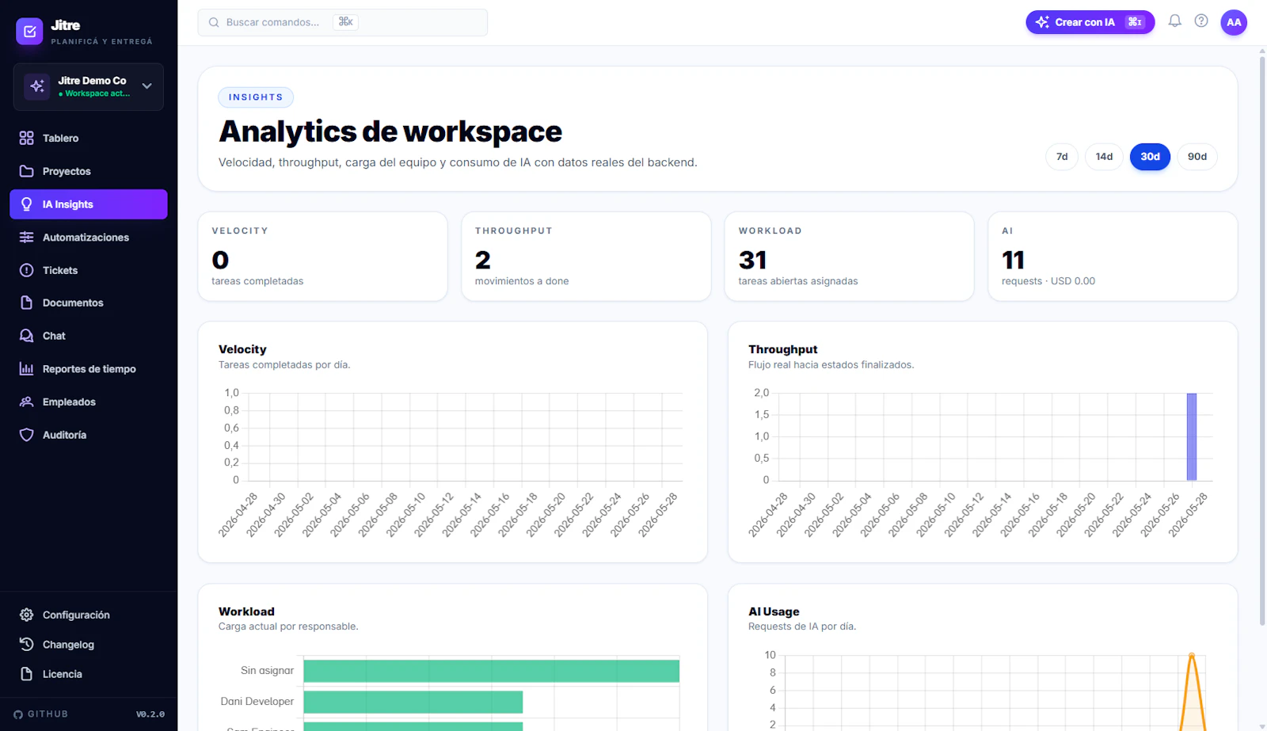Click 'movimientos a done' text
1267x731 pixels.
pyautogui.click(x=522, y=281)
